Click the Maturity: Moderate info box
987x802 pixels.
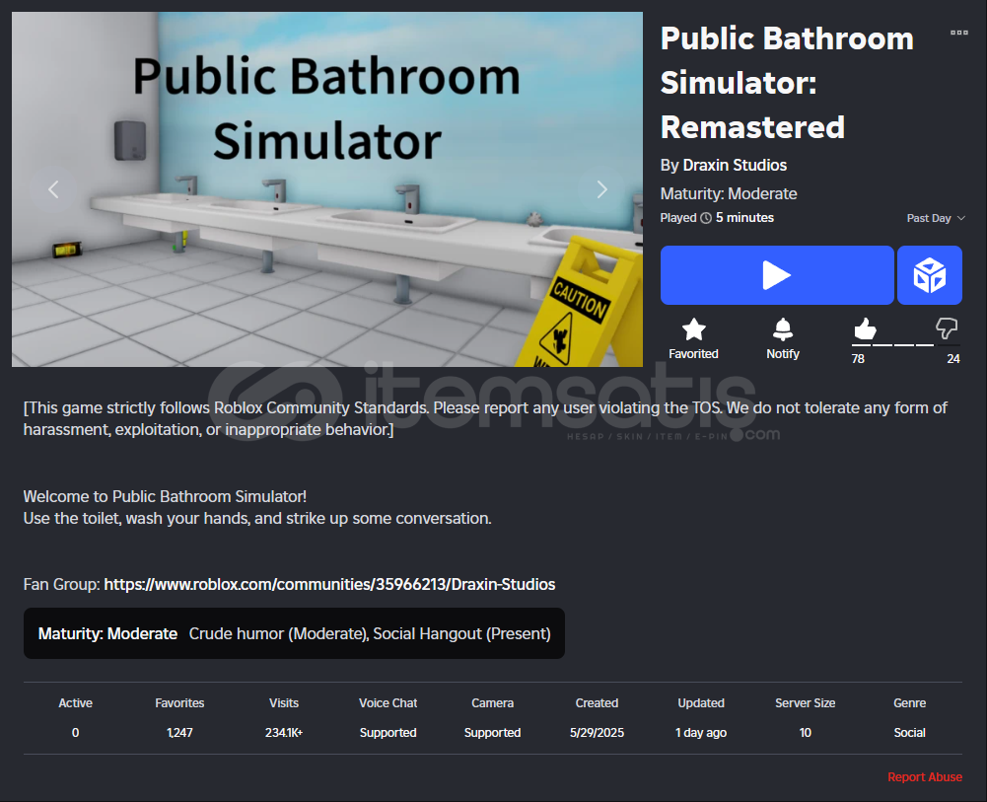(x=294, y=633)
